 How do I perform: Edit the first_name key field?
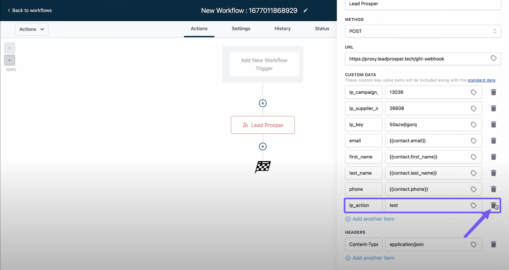pos(364,157)
